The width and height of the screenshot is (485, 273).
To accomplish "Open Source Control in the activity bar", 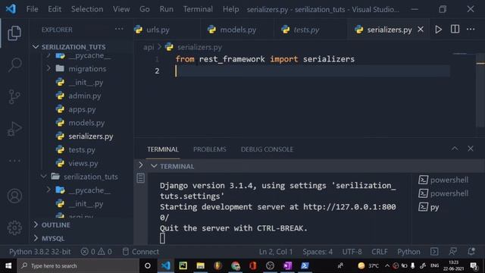I will click(14, 96).
